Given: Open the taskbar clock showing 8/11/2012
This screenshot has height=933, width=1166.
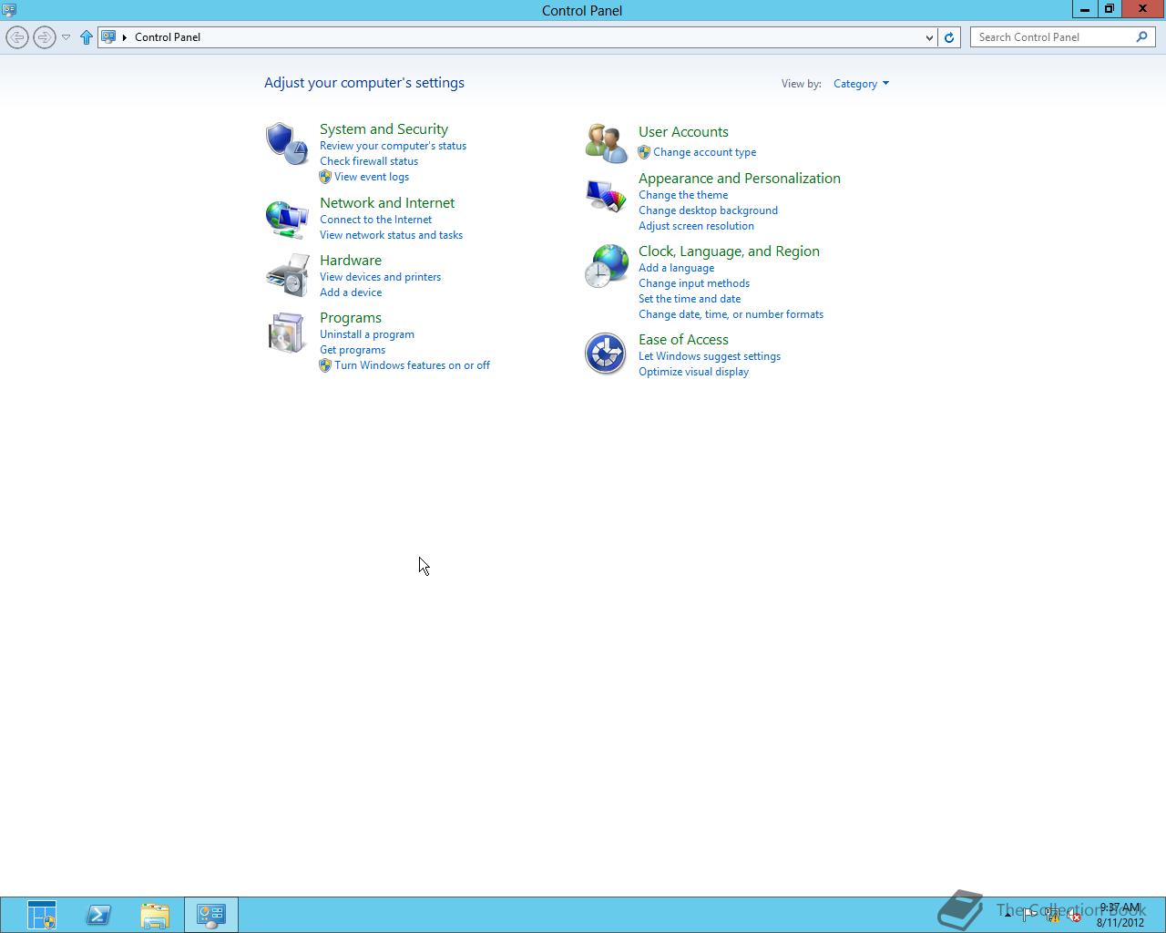Looking at the screenshot, I should [1120, 915].
